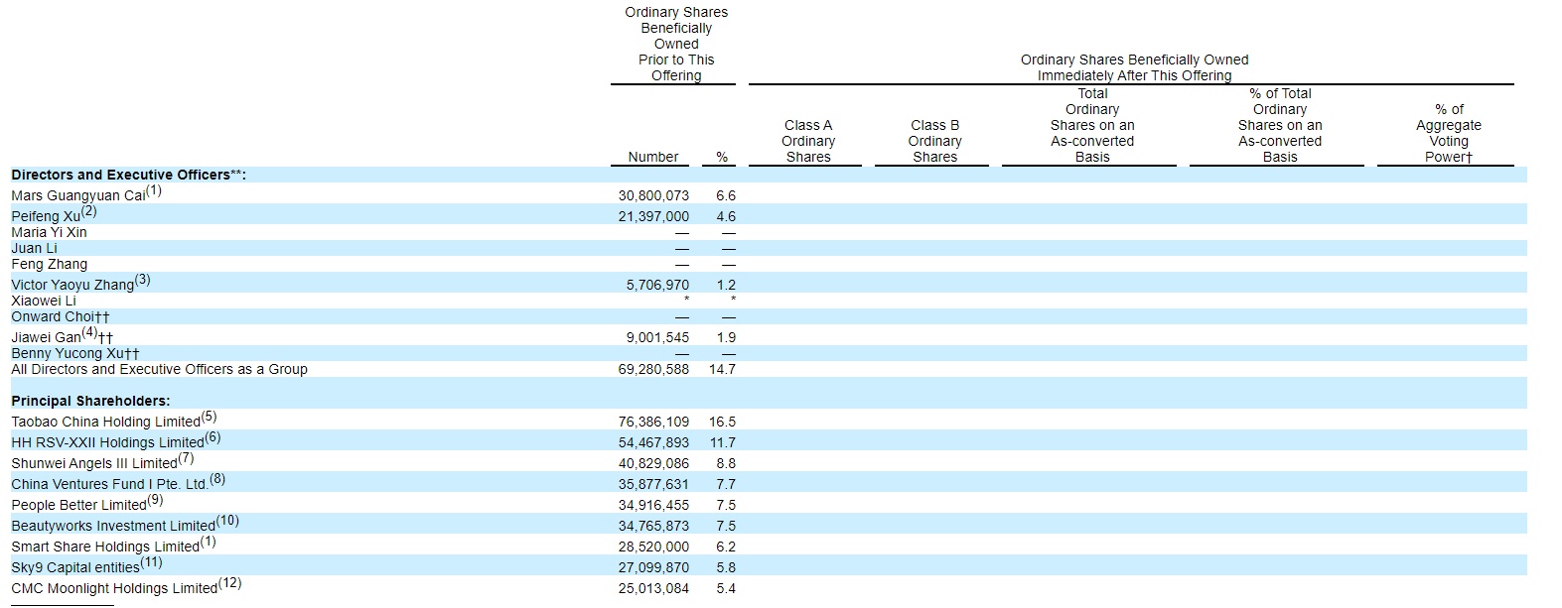Click the 'Class B Ordinary Shares' column header
Image resolution: width=1562 pixels, height=608 pixels.
tap(934, 141)
